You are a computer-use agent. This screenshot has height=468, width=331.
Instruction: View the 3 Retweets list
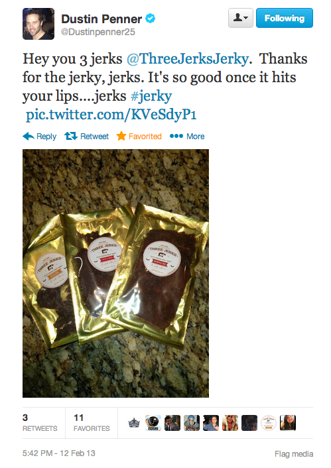(40, 423)
